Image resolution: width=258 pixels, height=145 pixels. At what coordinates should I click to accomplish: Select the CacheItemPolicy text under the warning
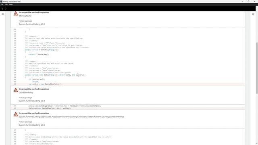tap(26, 93)
